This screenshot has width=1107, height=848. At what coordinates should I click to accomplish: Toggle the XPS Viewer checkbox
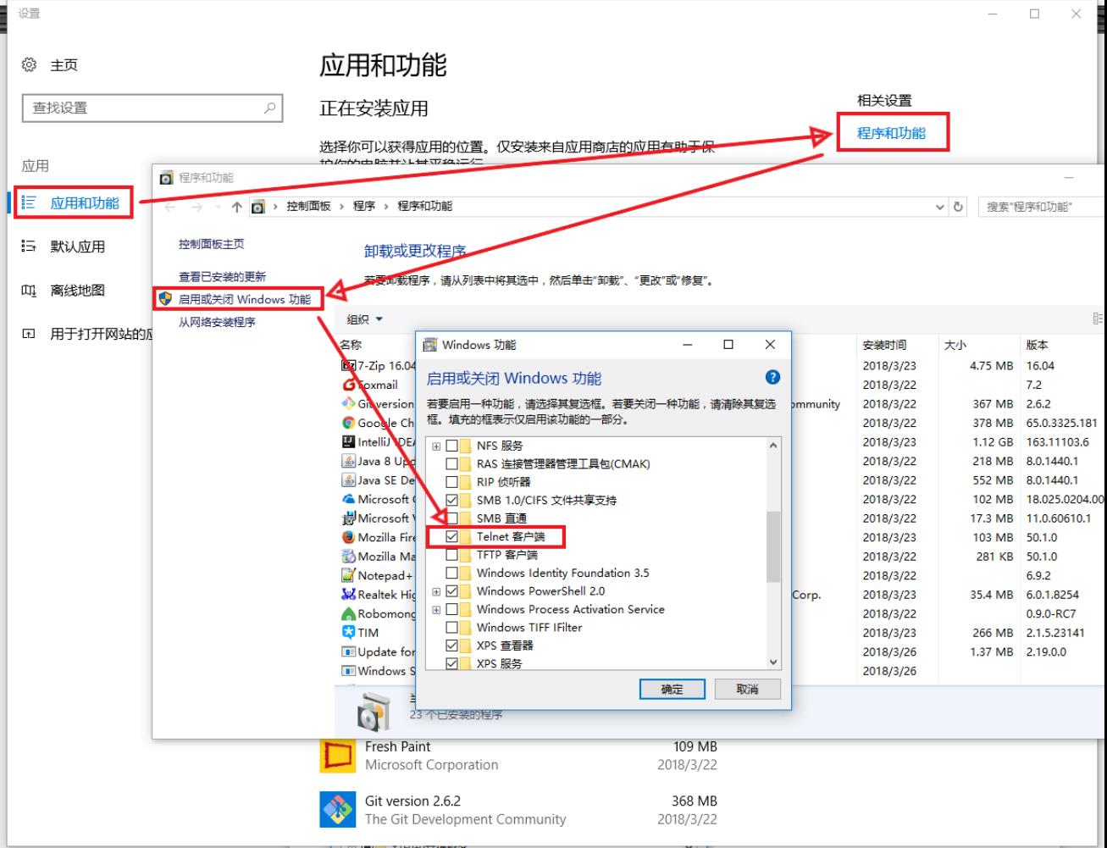[x=451, y=646]
